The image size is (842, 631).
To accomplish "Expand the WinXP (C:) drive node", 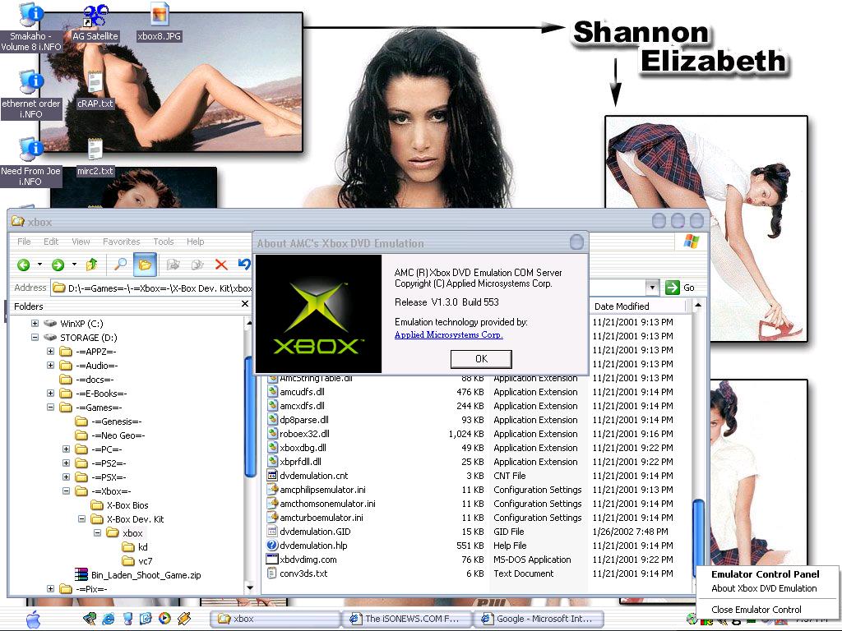I will tap(35, 324).
